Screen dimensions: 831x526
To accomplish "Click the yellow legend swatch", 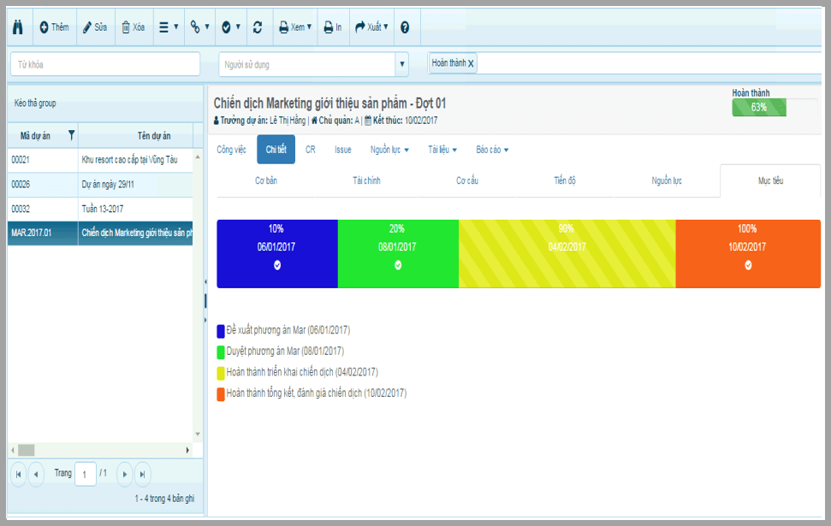I will [221, 374].
